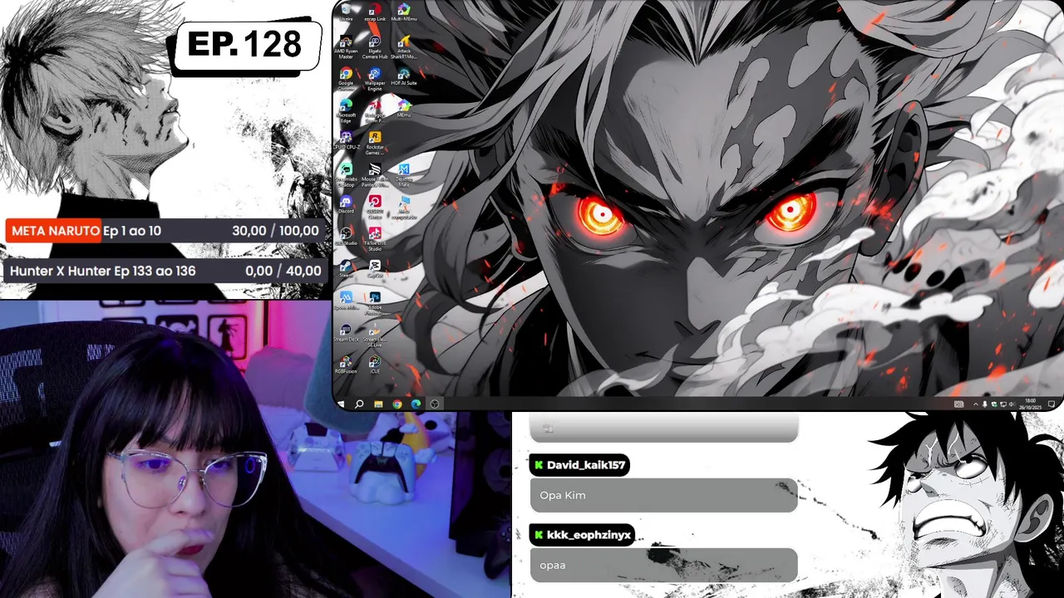Open the Steam desktop shortcut
The image size is (1064, 598).
pyautogui.click(x=346, y=268)
